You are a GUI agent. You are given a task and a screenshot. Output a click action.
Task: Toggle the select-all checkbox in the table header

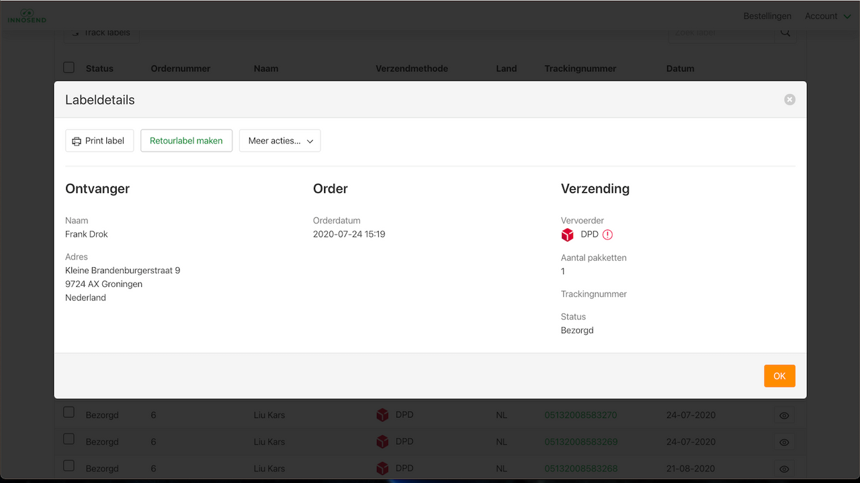click(x=69, y=66)
